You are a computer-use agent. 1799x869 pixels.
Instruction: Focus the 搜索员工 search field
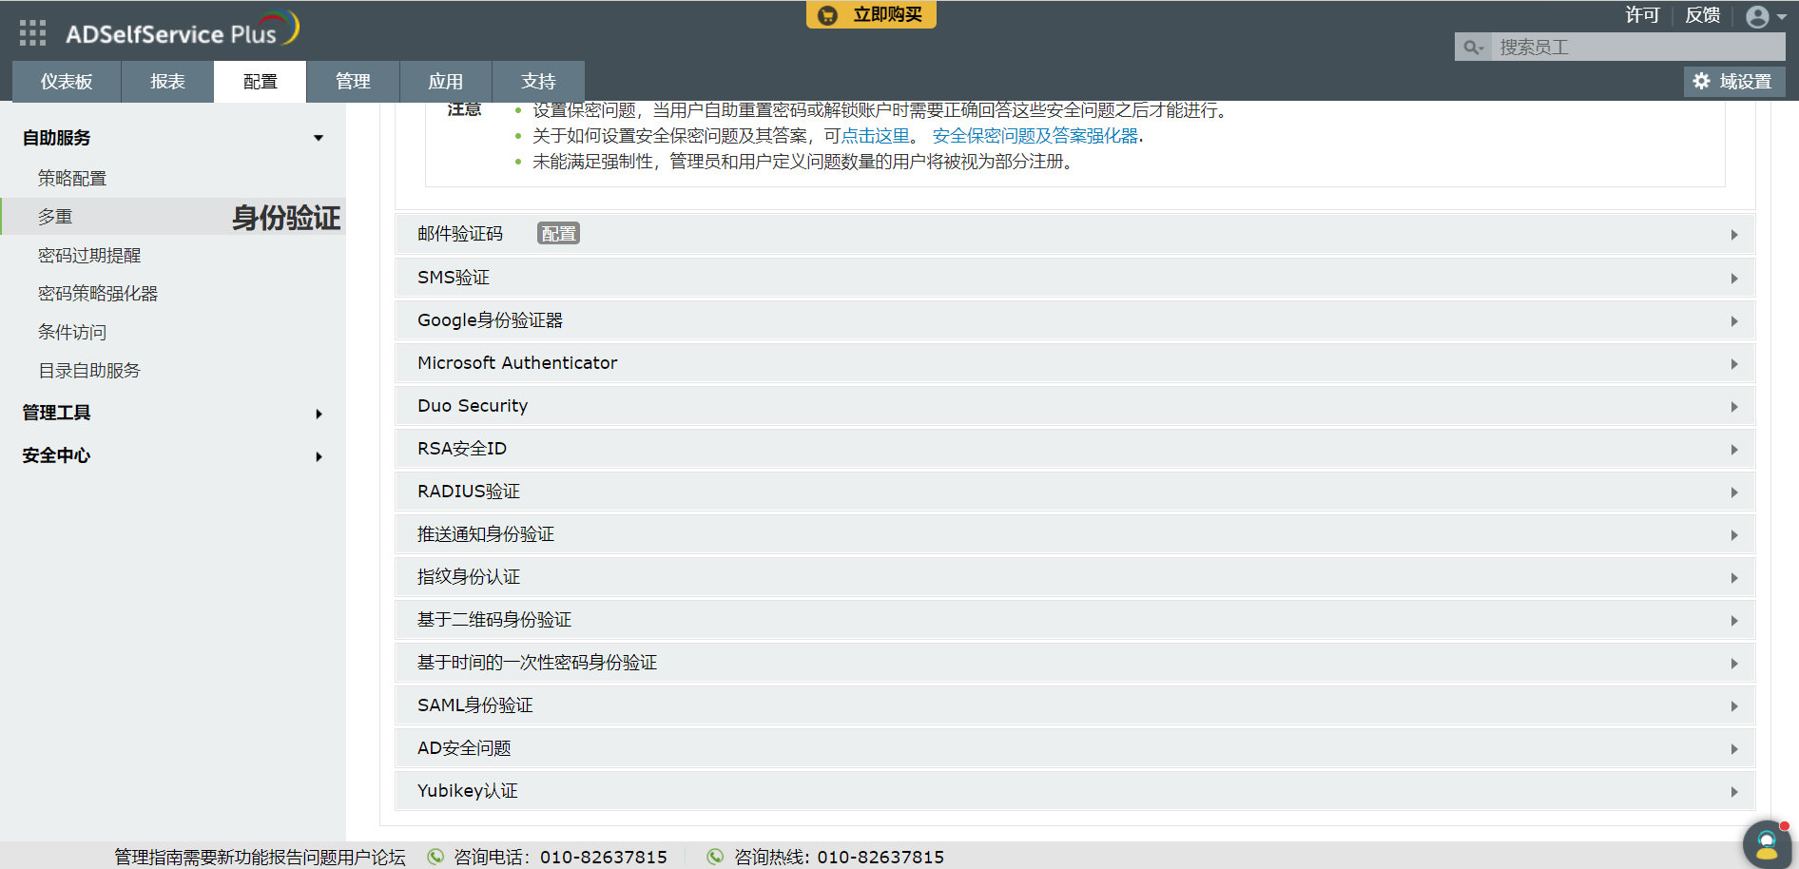1637,48
